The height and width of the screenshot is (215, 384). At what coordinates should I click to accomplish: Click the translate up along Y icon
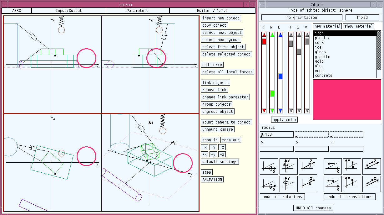[x=352, y=166]
